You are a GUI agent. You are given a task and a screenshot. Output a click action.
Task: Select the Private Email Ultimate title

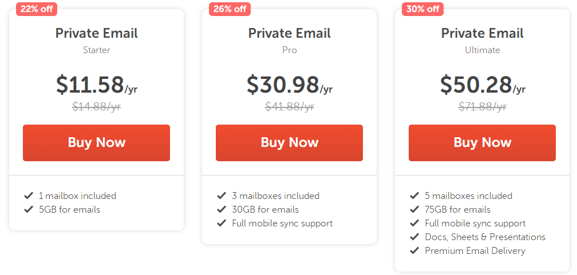pos(482,33)
